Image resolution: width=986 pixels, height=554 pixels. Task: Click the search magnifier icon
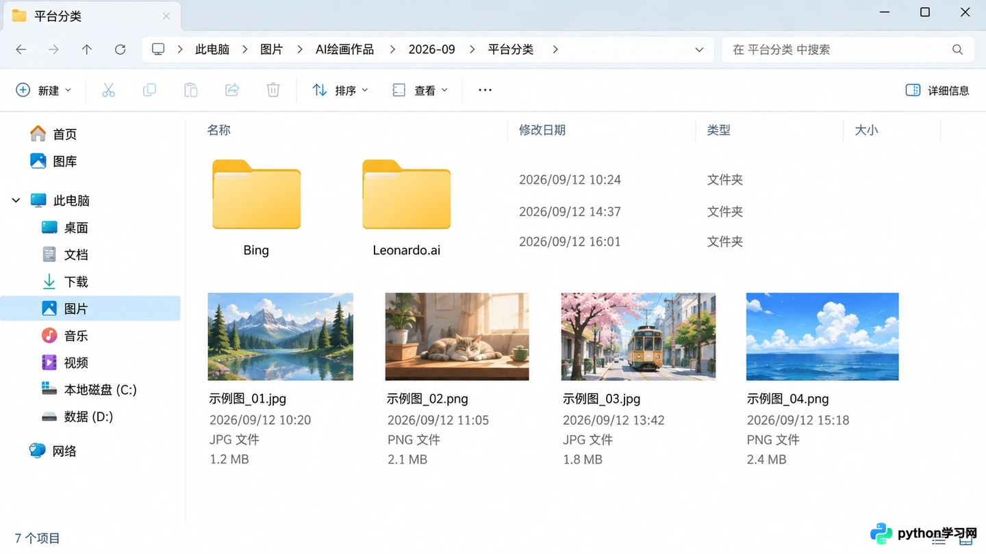click(x=957, y=49)
